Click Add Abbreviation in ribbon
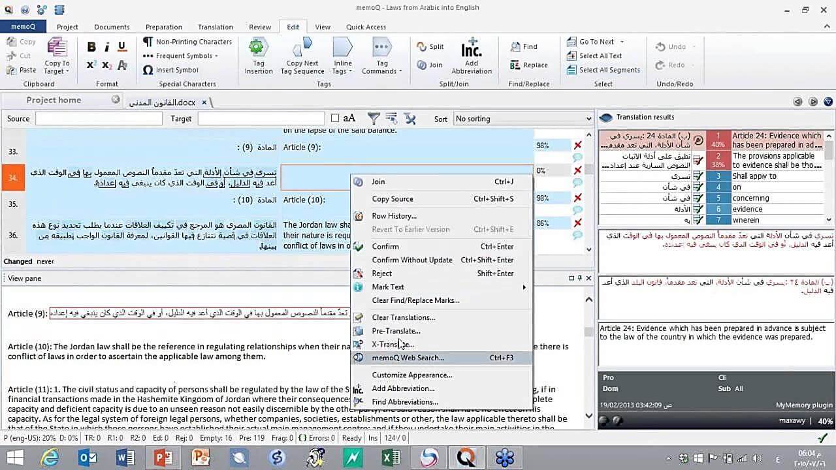The width and height of the screenshot is (836, 470). coord(471,56)
